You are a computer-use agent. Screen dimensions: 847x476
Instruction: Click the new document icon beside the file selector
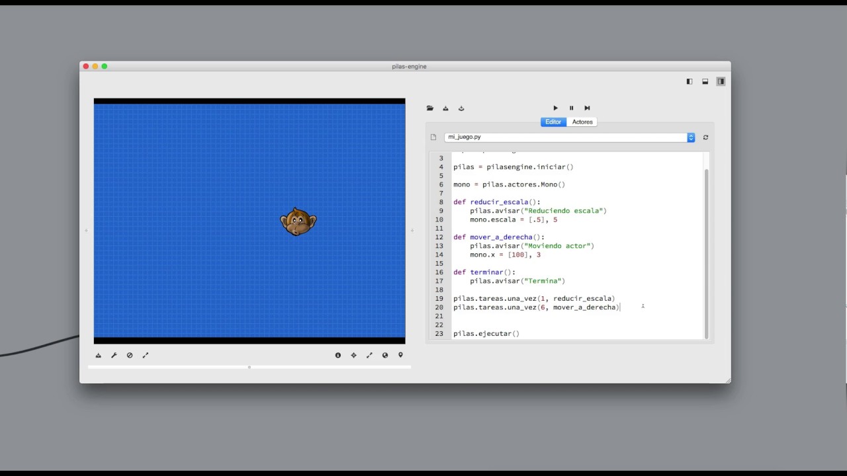[x=433, y=138]
